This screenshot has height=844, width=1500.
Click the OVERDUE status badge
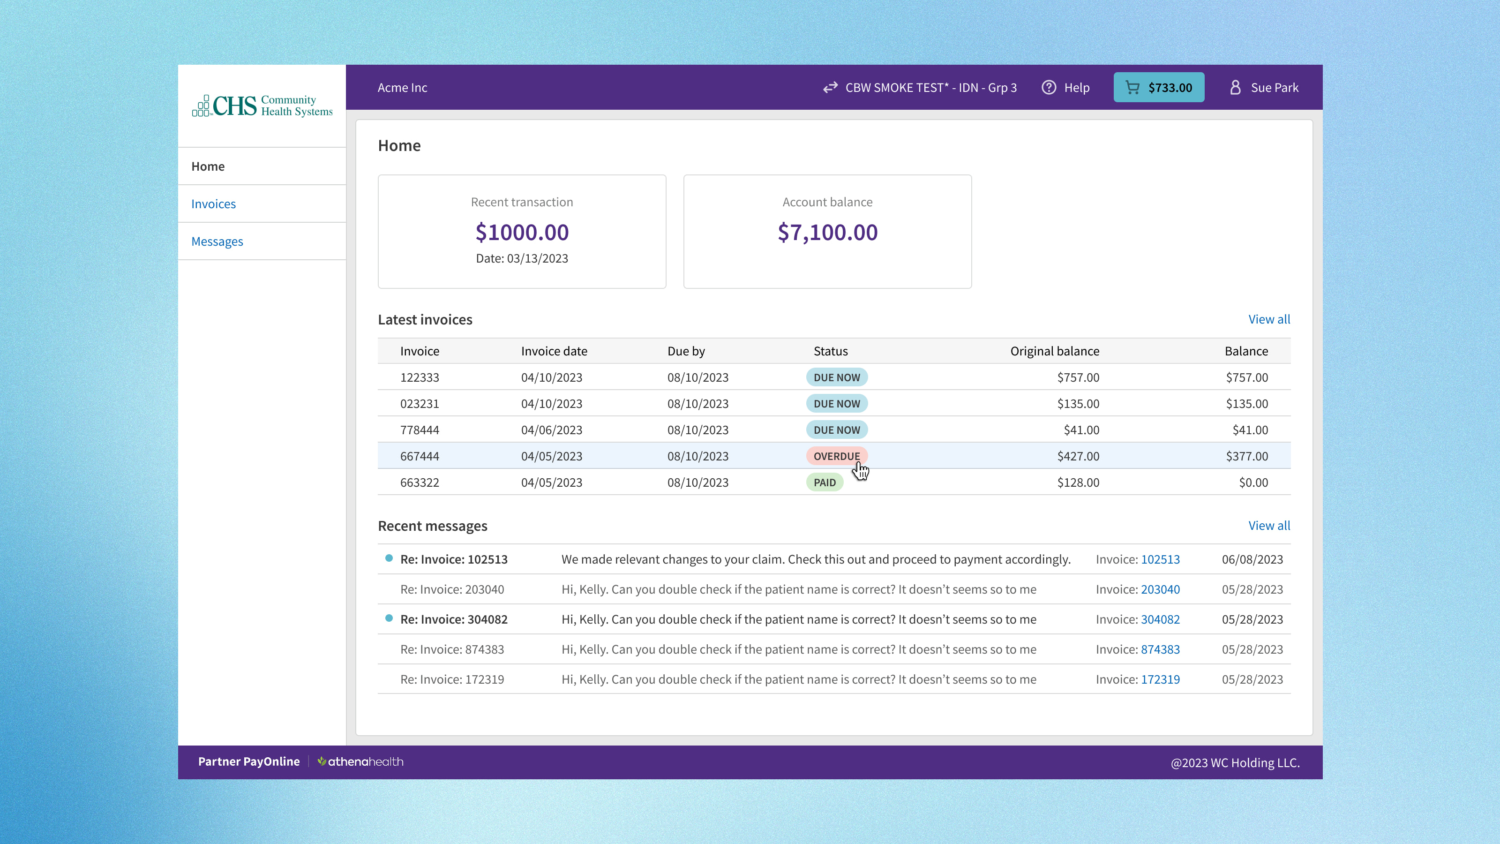tap(836, 456)
